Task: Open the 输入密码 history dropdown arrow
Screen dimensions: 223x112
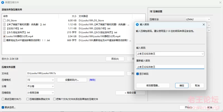Action: 202,54
